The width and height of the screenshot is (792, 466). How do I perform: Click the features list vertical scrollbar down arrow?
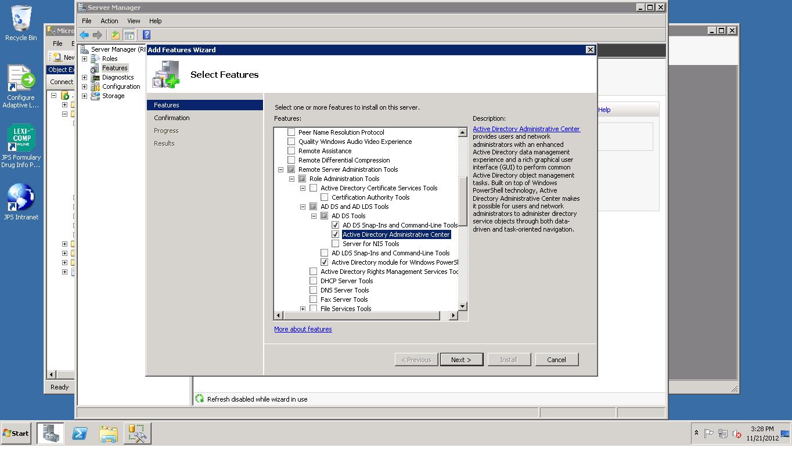point(462,306)
